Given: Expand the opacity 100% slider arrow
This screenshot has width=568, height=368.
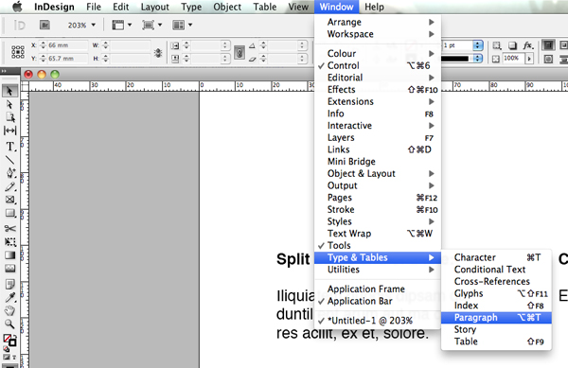Looking at the screenshot, I should click(x=529, y=59).
